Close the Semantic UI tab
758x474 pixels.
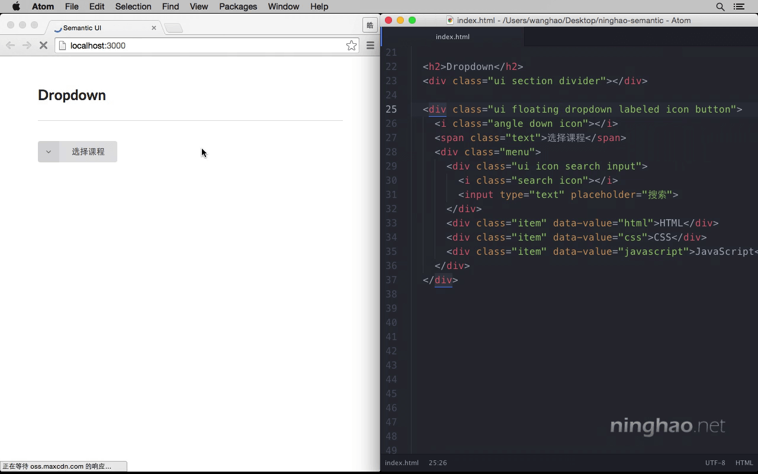point(154,28)
